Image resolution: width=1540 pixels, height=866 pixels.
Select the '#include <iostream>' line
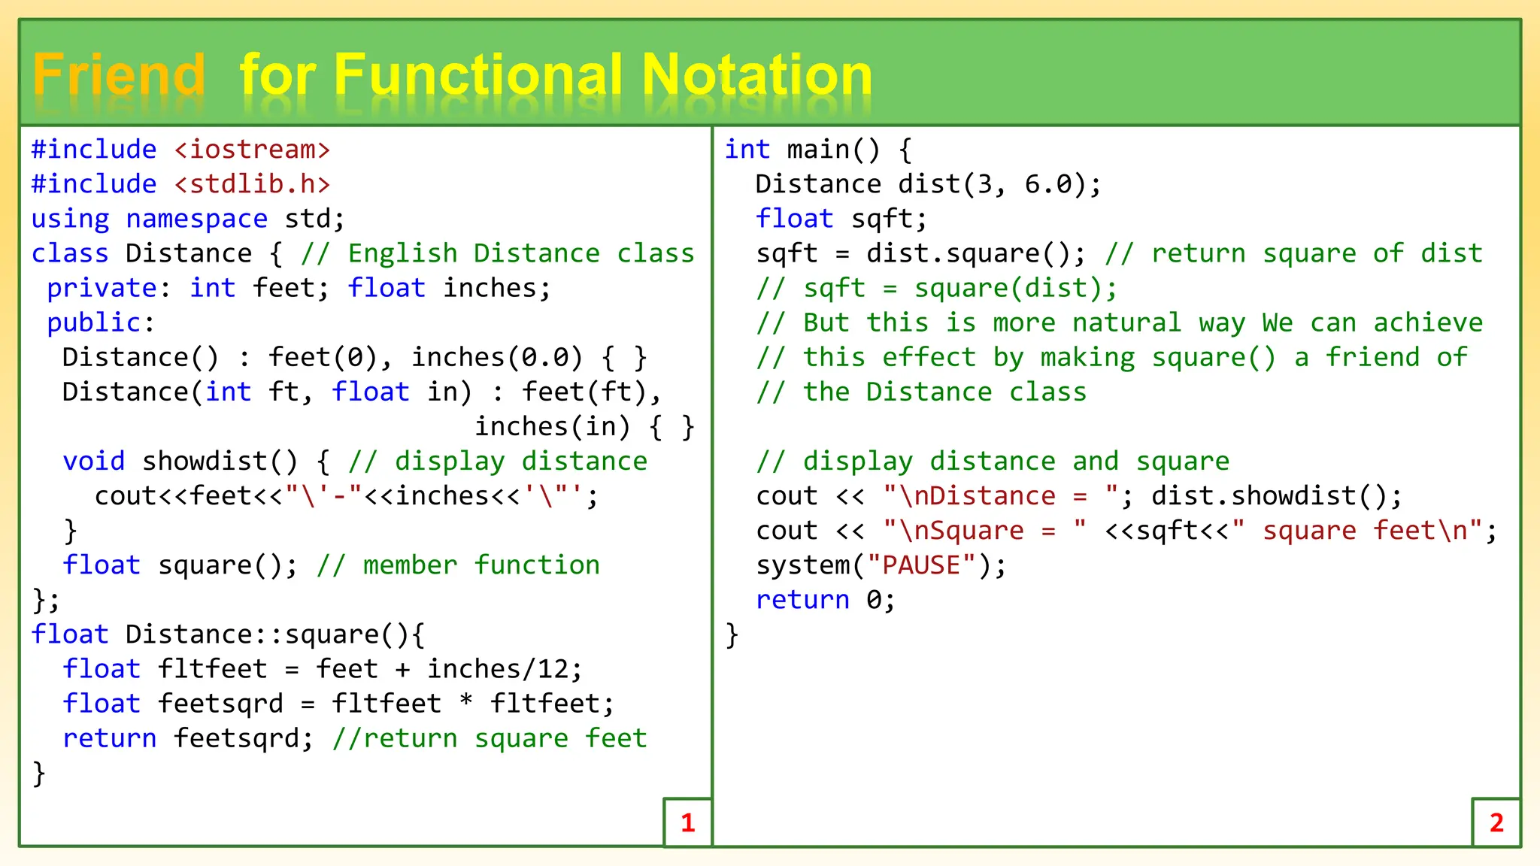click(180, 150)
